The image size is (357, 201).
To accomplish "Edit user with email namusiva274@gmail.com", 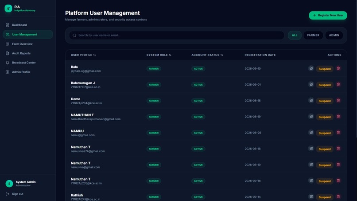I will [x=311, y=149].
